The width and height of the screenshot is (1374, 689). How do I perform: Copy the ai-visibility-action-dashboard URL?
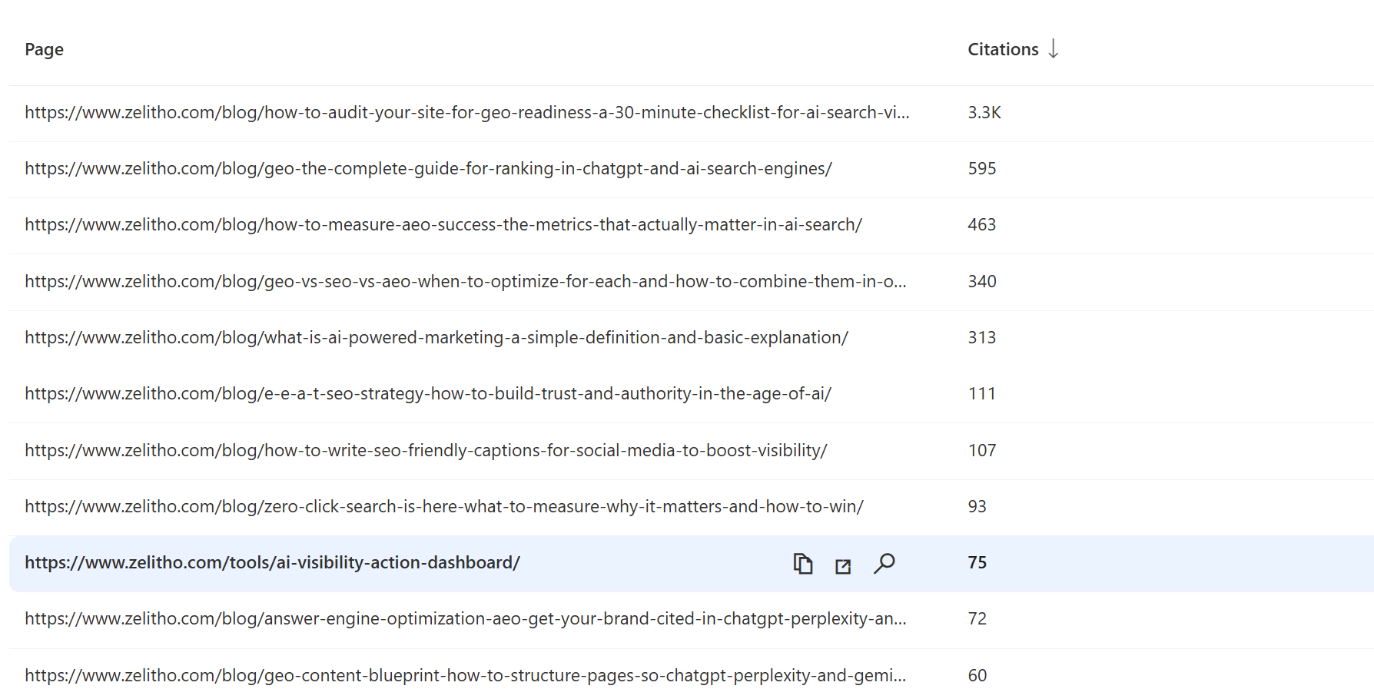coord(803,564)
